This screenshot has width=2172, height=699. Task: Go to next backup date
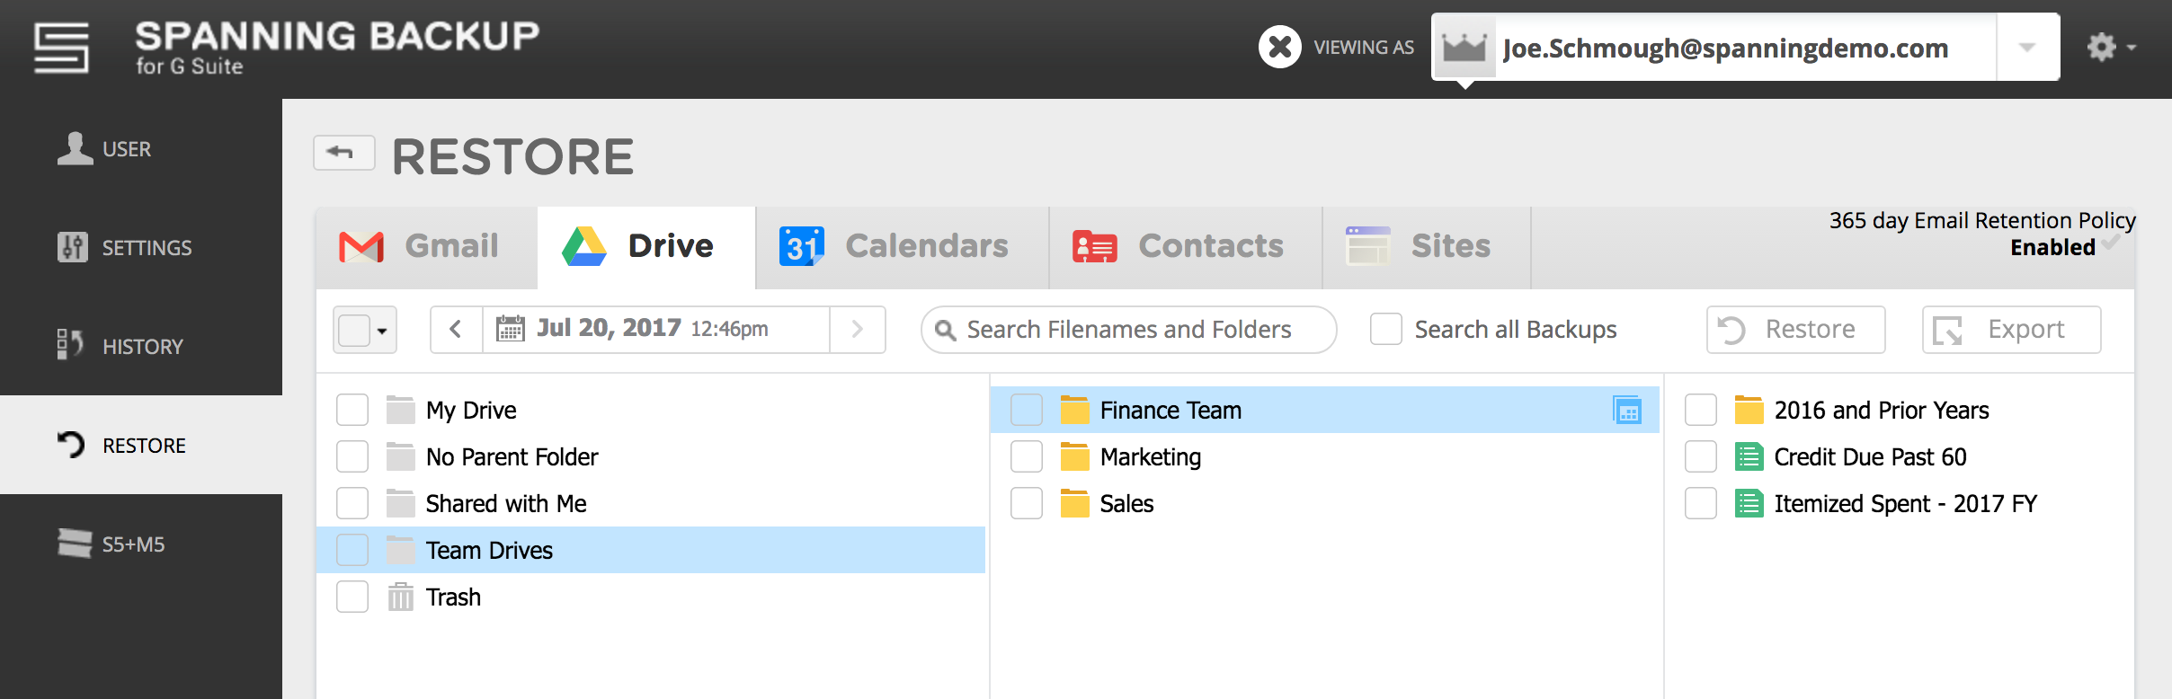click(858, 329)
